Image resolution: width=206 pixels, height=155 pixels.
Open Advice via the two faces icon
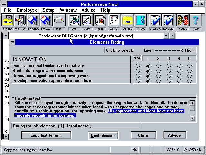point(183,20)
